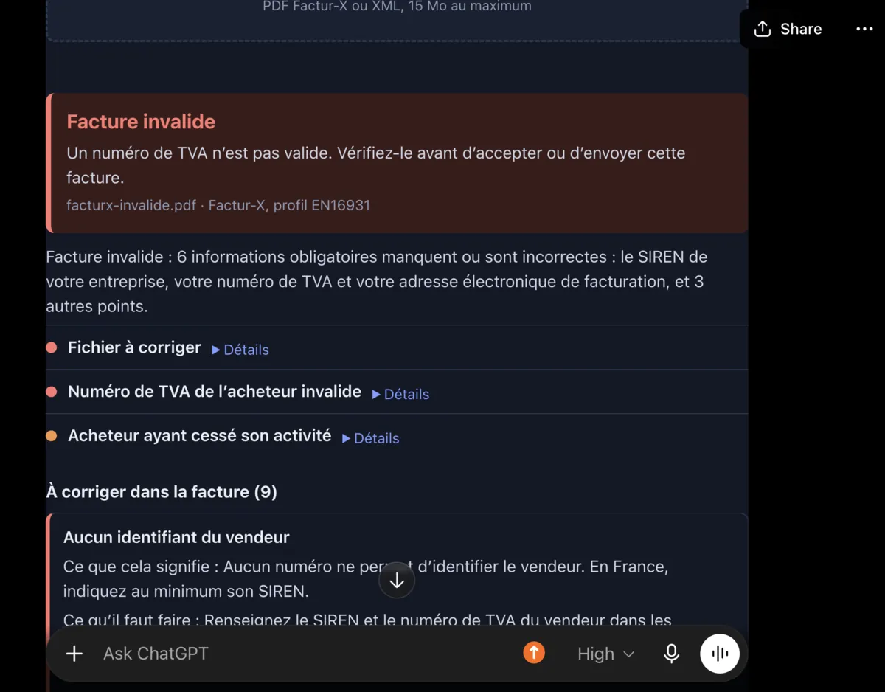This screenshot has width=885, height=692.
Task: Expand Détails for Acheteur ayant cessé son activité
Action: (370, 438)
